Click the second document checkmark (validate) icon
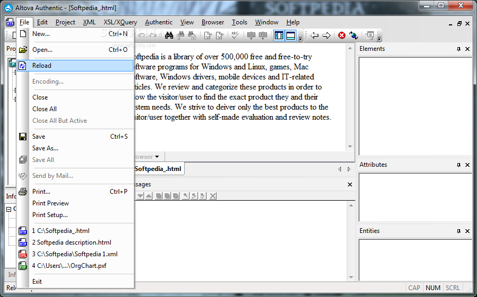 pos(219,35)
